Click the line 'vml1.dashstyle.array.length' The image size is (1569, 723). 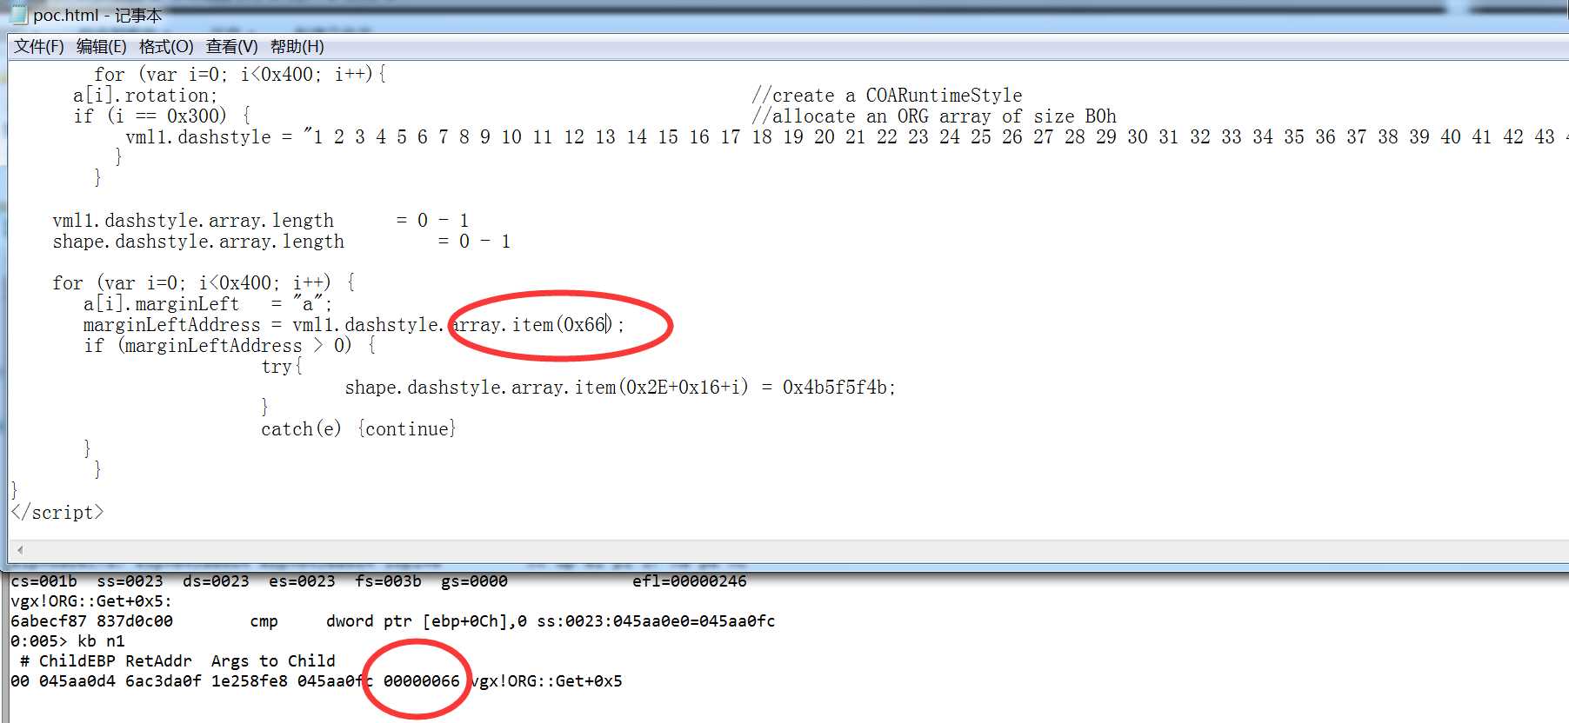[x=193, y=221]
